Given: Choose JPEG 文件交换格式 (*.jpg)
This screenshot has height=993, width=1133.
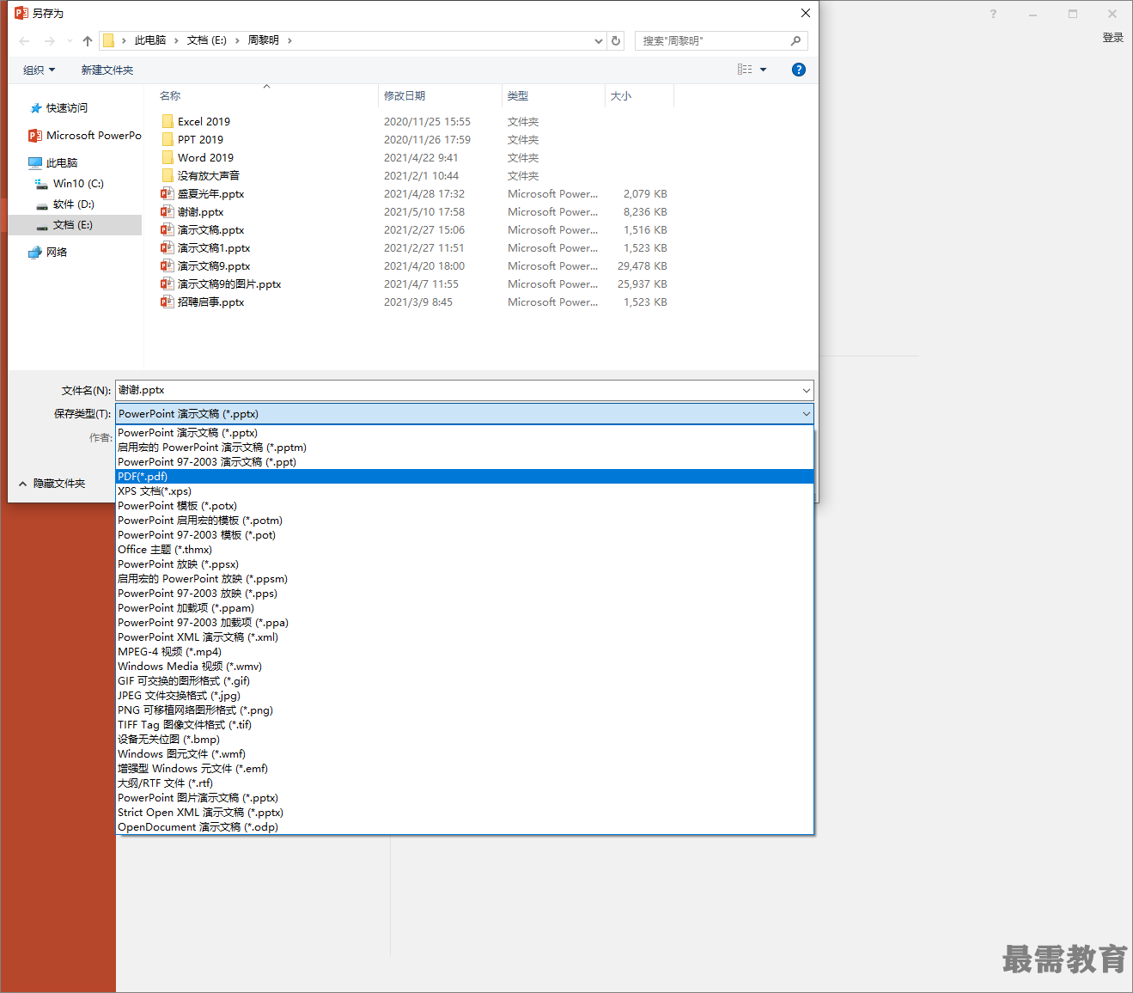Looking at the screenshot, I should click(x=465, y=695).
